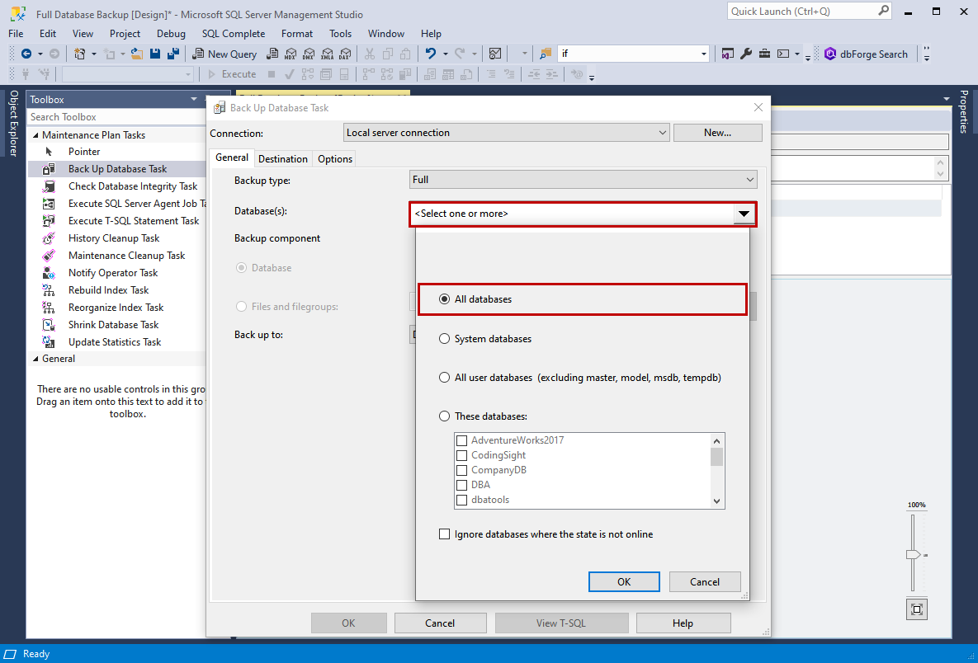The height and width of the screenshot is (663, 978).
Task: Open the Undo history dropdown arrow
Action: point(446,54)
